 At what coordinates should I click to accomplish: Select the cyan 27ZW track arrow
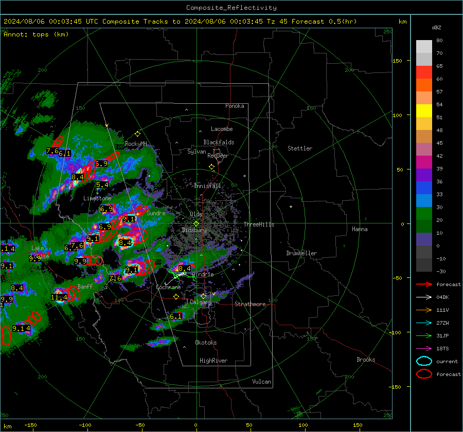point(424,323)
